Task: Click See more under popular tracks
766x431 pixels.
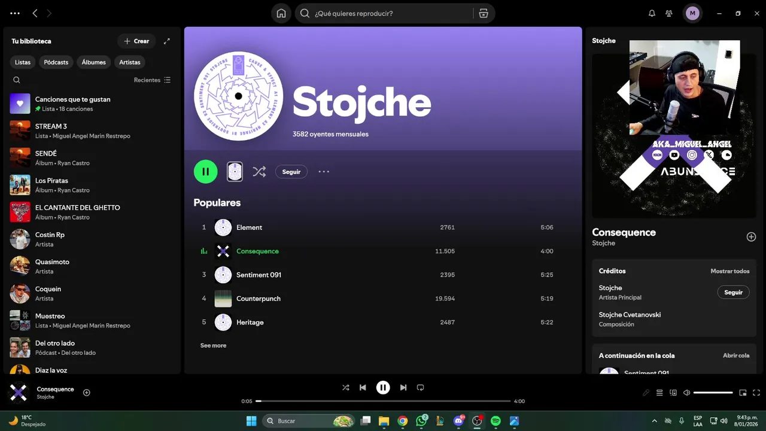Action: pyautogui.click(x=213, y=345)
